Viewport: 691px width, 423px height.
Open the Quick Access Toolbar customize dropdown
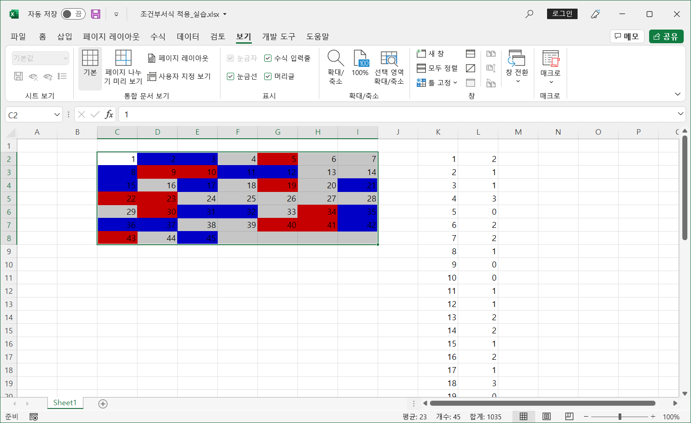pyautogui.click(x=116, y=14)
